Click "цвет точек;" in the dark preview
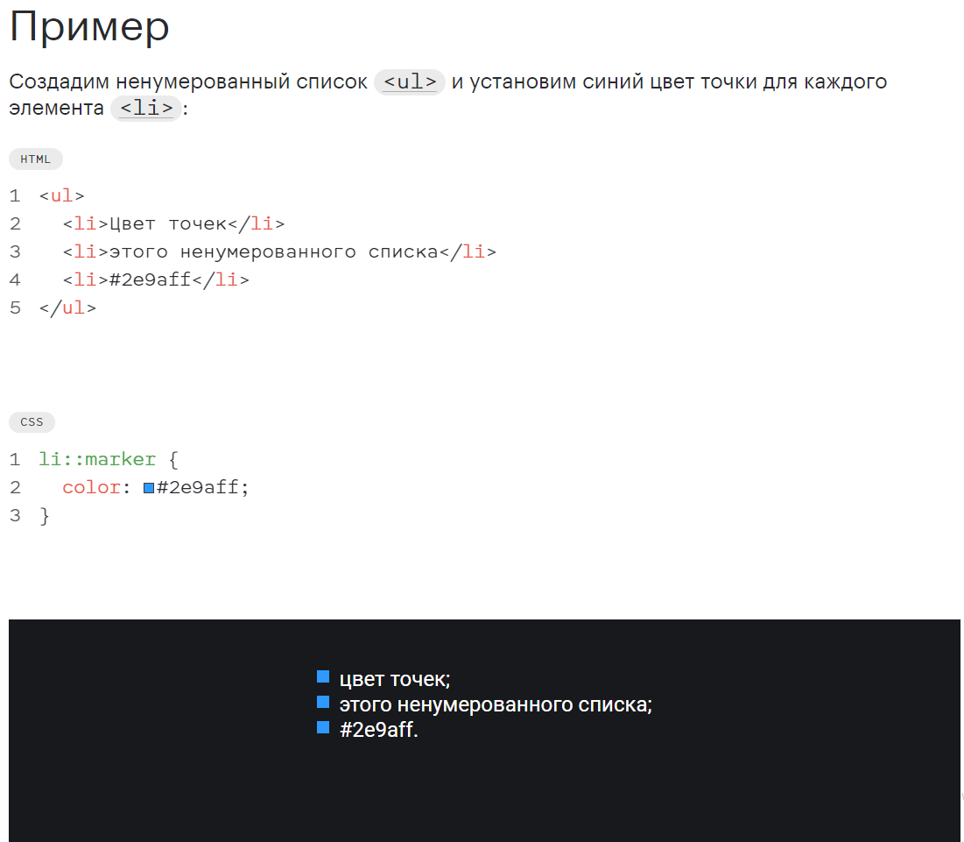This screenshot has width=964, height=842. tap(395, 680)
